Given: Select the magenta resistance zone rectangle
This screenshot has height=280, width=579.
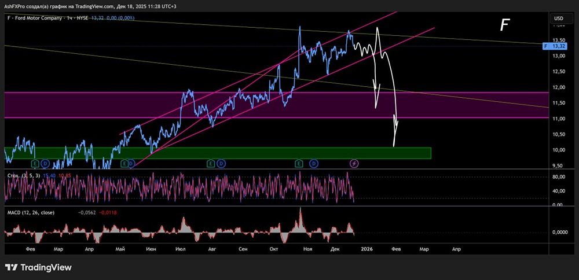Looking at the screenshot, I should pyautogui.click(x=276, y=105).
